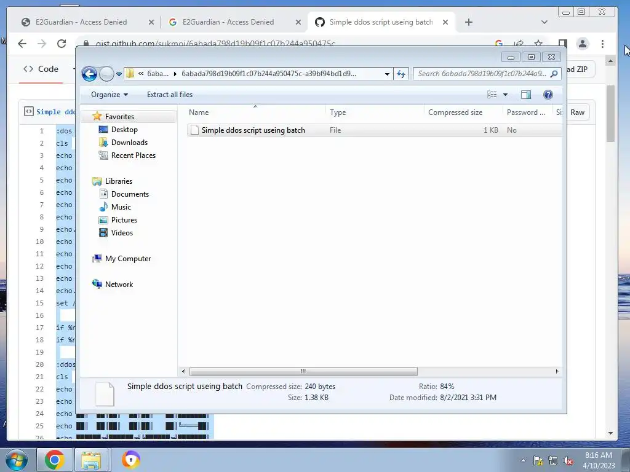630x472 pixels.
Task: Click Chrome back button
Action: (x=22, y=44)
